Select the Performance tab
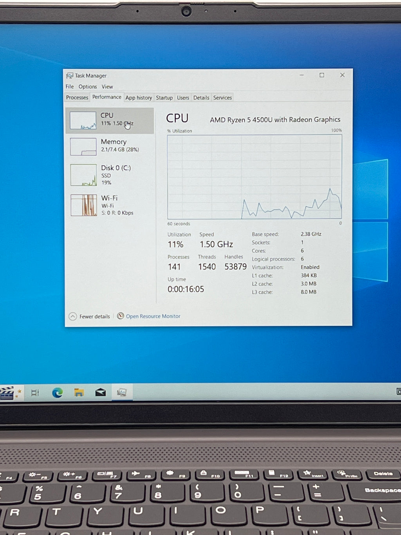Viewport: 401px width, 535px height. click(x=107, y=97)
